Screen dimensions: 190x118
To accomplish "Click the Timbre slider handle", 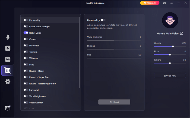I will (170, 63).
